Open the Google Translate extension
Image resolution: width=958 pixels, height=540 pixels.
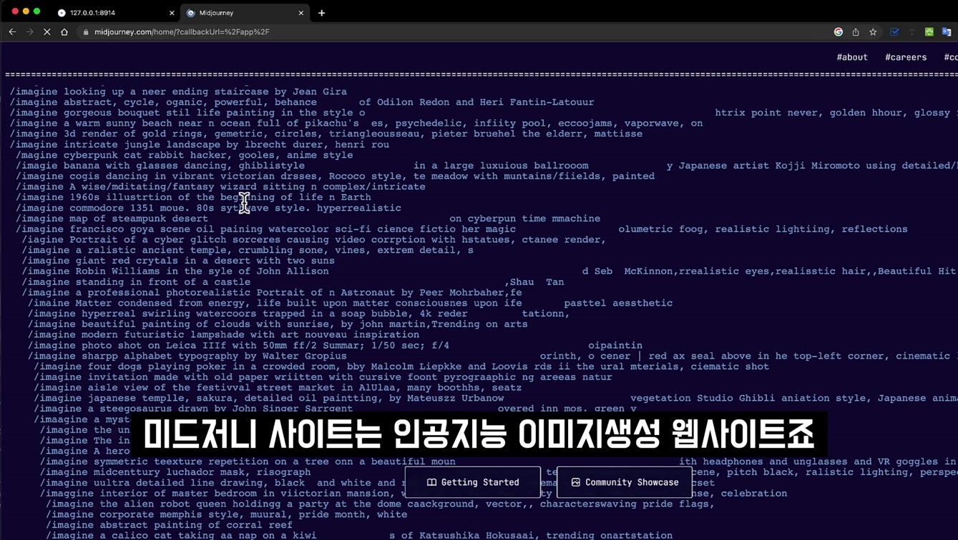(947, 32)
